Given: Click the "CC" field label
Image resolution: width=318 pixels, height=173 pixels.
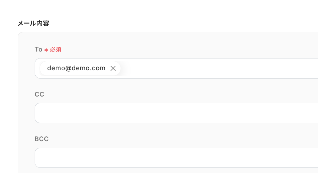Looking at the screenshot, I should point(39,94).
